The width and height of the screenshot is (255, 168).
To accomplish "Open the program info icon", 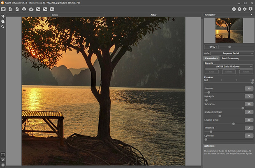I will (234, 9).
